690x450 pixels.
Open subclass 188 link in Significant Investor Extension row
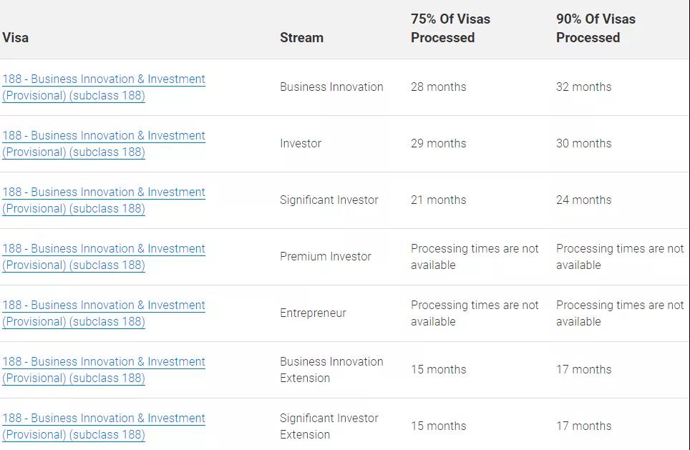103,426
